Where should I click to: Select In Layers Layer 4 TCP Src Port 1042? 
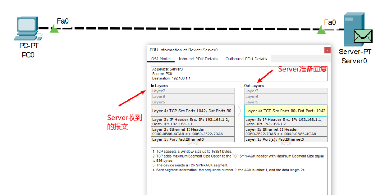[x=192, y=111]
